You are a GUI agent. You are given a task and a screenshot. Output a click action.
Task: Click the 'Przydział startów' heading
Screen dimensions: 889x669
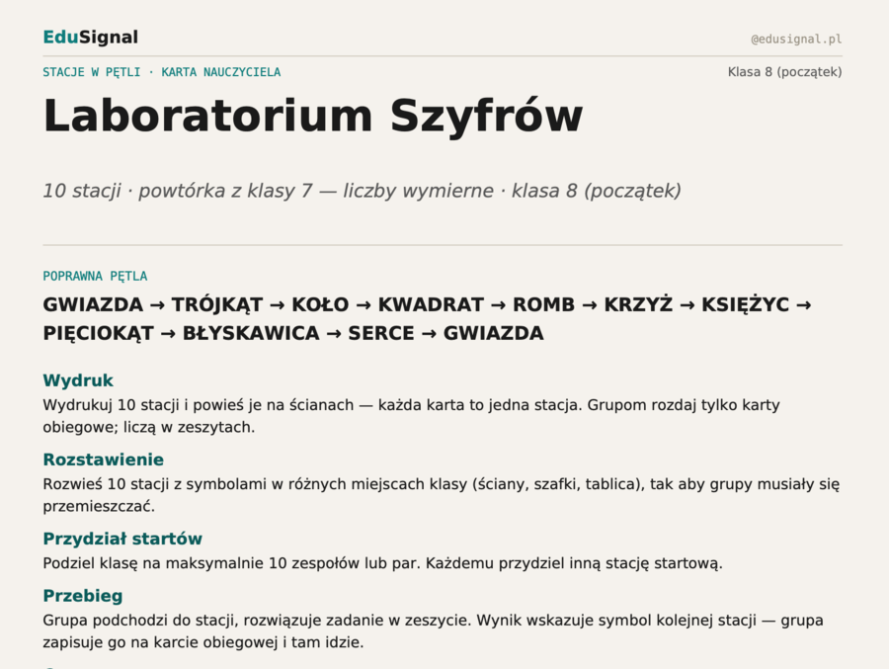[x=122, y=539]
